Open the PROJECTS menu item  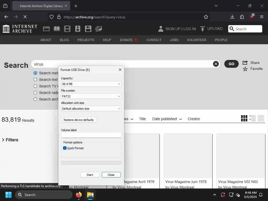point(86,40)
